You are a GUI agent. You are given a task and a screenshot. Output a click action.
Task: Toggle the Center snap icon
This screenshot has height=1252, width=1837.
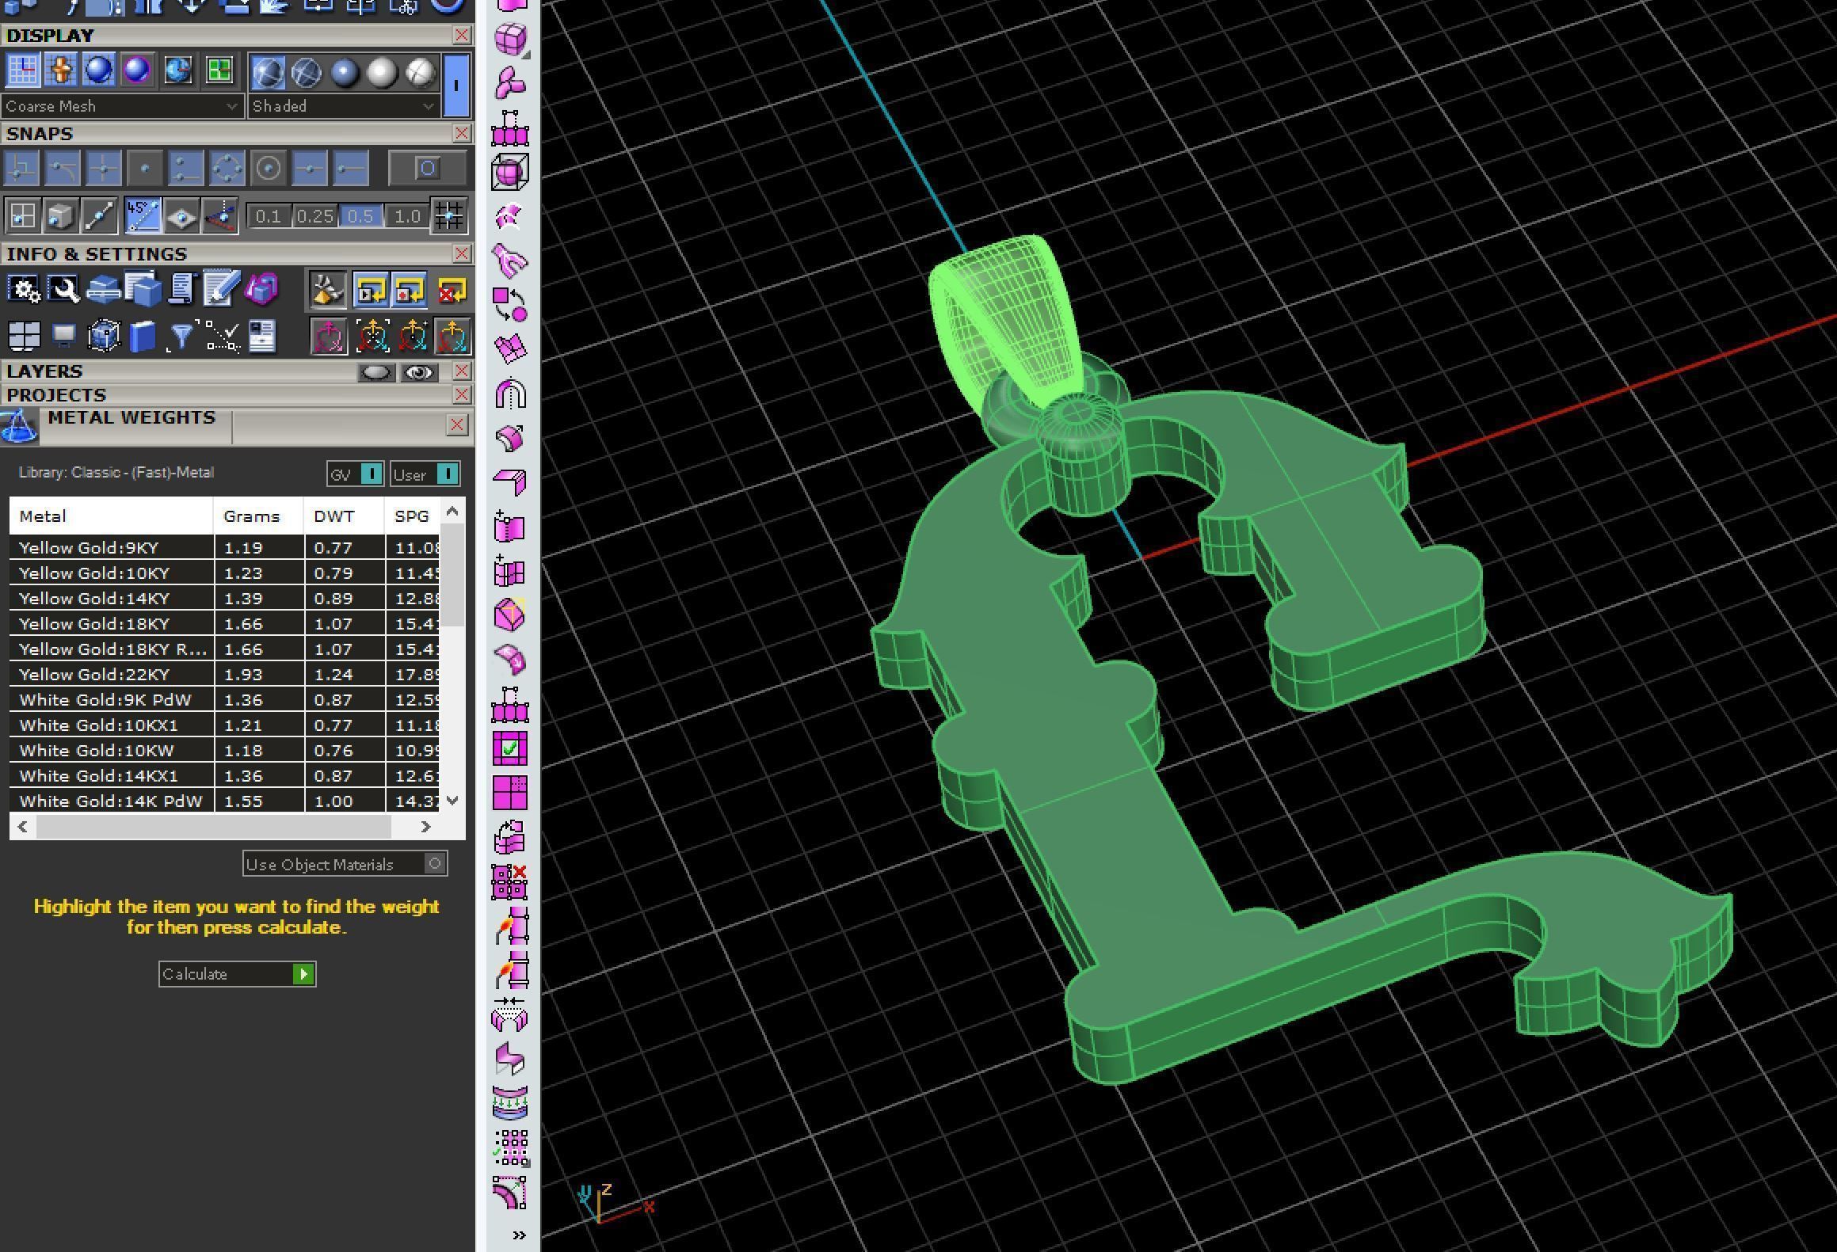point(269,169)
